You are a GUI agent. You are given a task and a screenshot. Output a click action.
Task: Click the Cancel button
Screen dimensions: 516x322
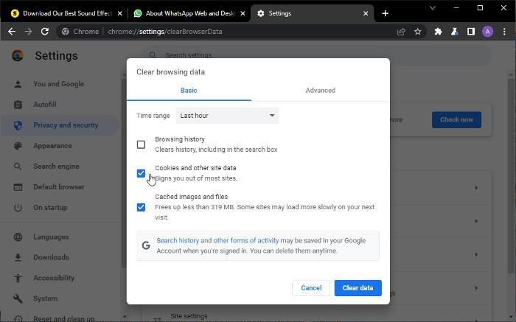(311, 288)
